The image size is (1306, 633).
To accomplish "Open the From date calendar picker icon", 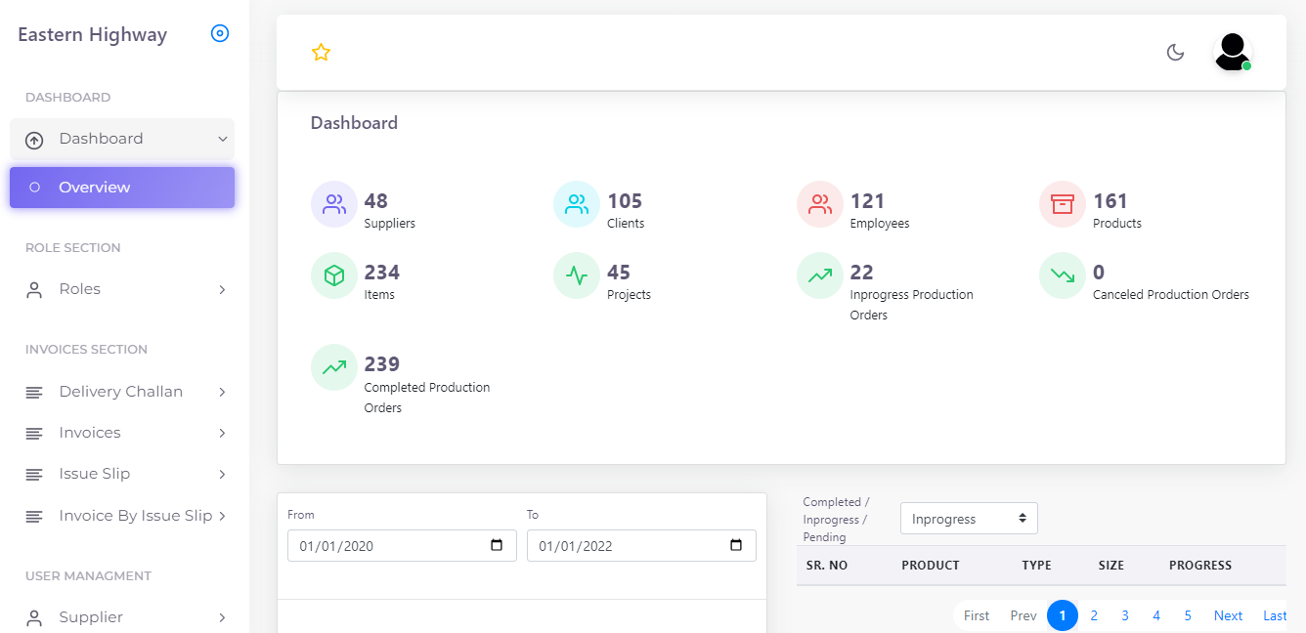I will point(497,545).
